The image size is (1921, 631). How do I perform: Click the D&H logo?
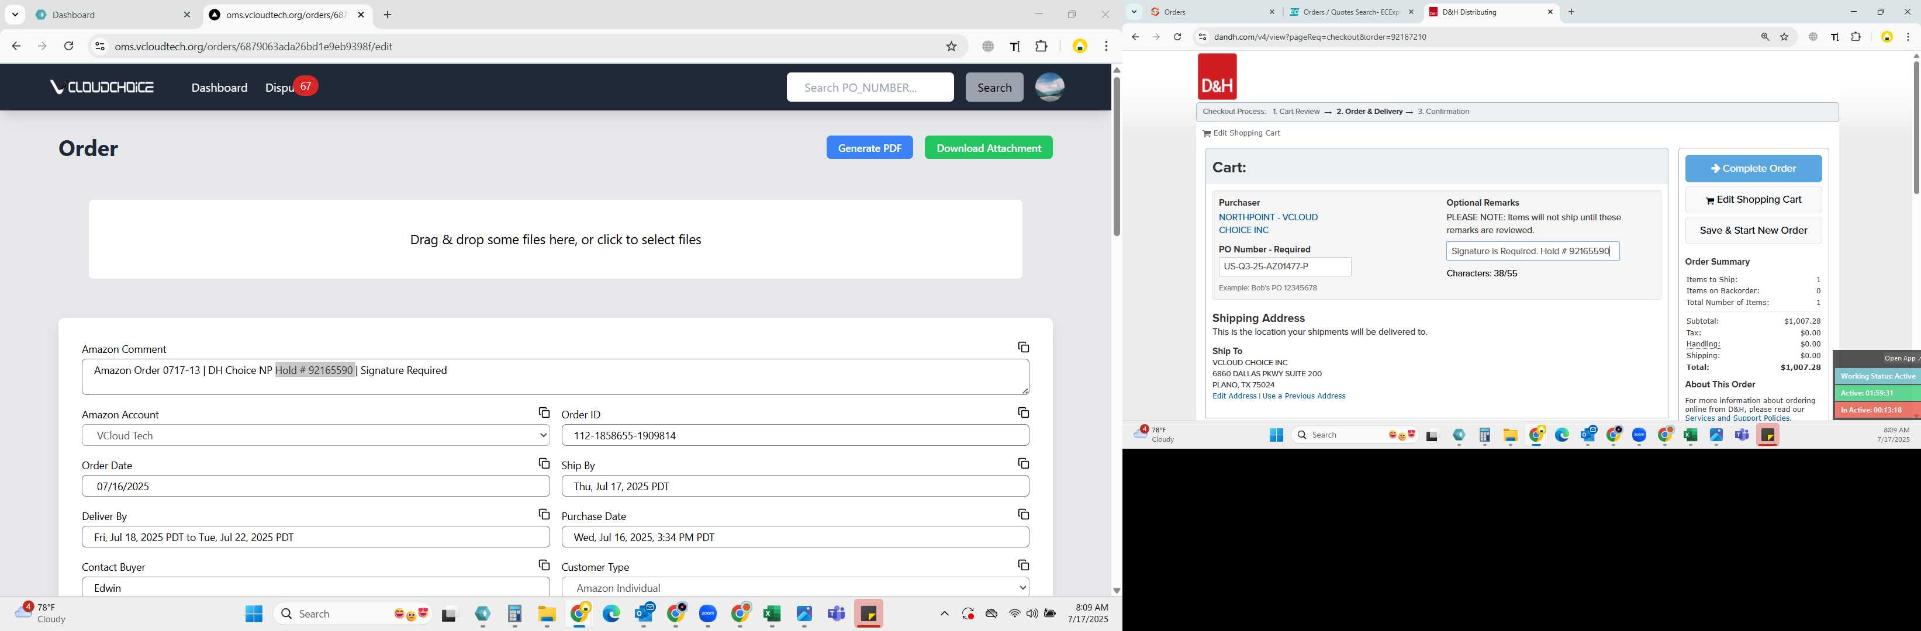coord(1217,77)
